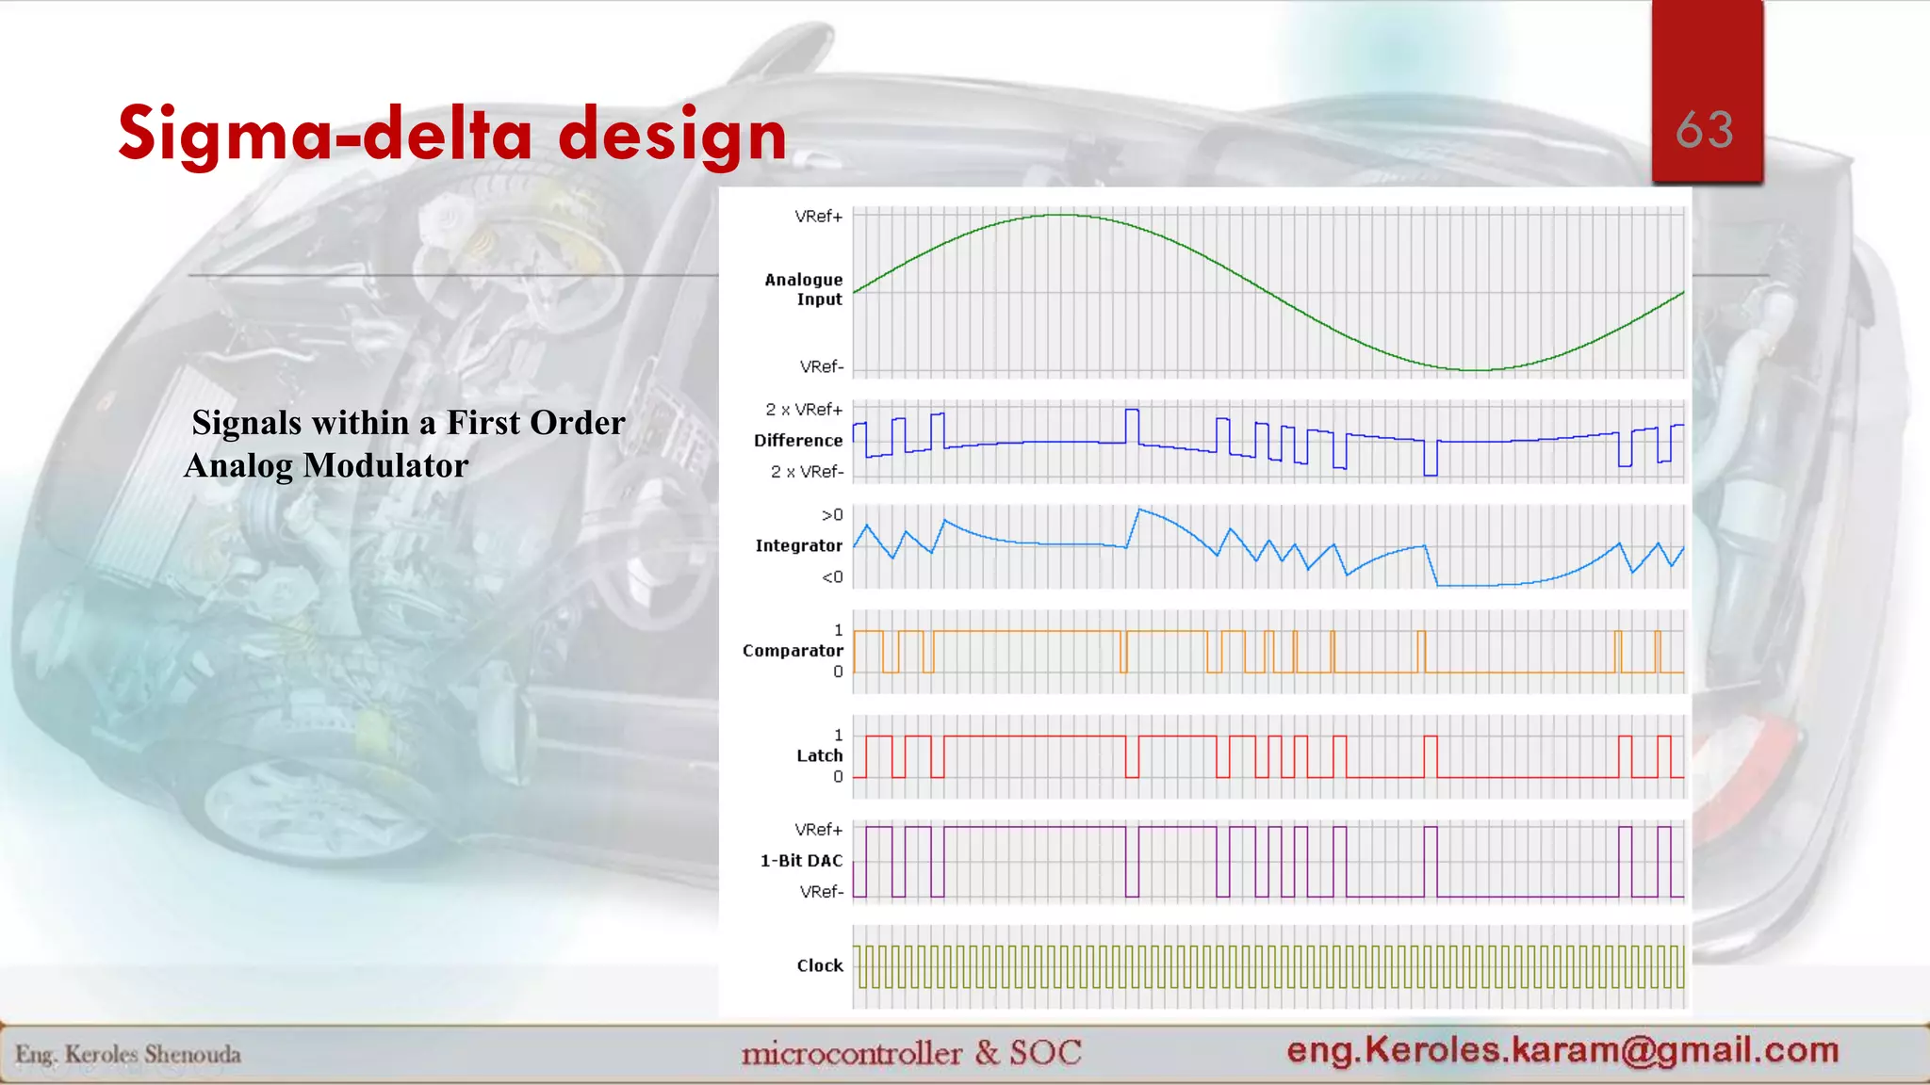Click the Comparator signal label
Viewport: 1930px width, 1085px height.
(792, 650)
